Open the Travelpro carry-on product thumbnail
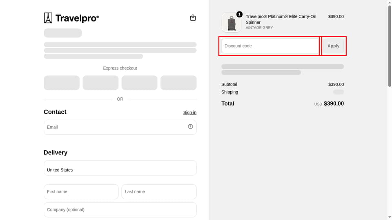 tap(231, 22)
